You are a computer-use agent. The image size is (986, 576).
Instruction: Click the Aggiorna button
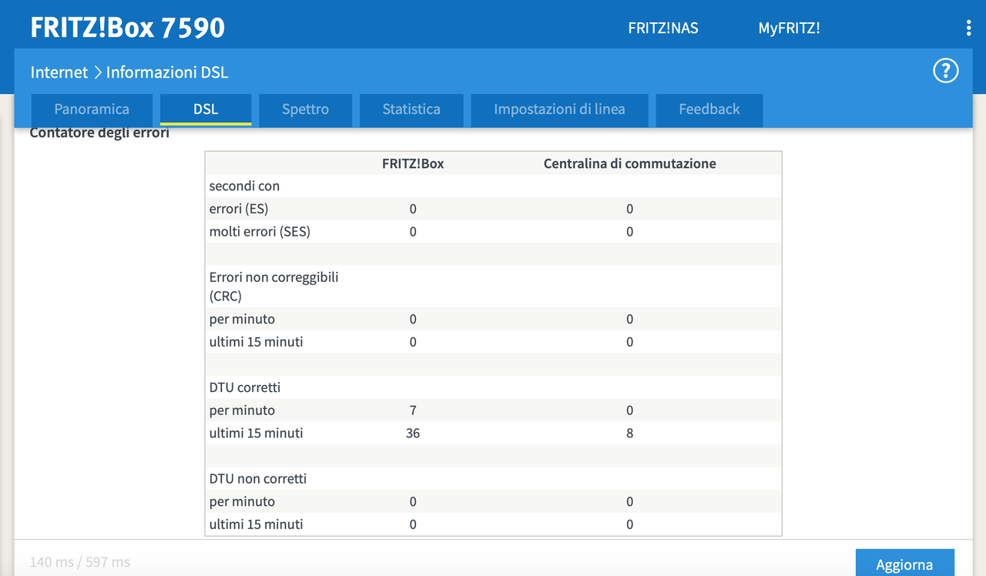(x=904, y=564)
